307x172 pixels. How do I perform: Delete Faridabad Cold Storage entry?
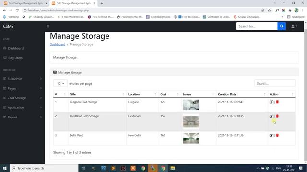click(277, 116)
